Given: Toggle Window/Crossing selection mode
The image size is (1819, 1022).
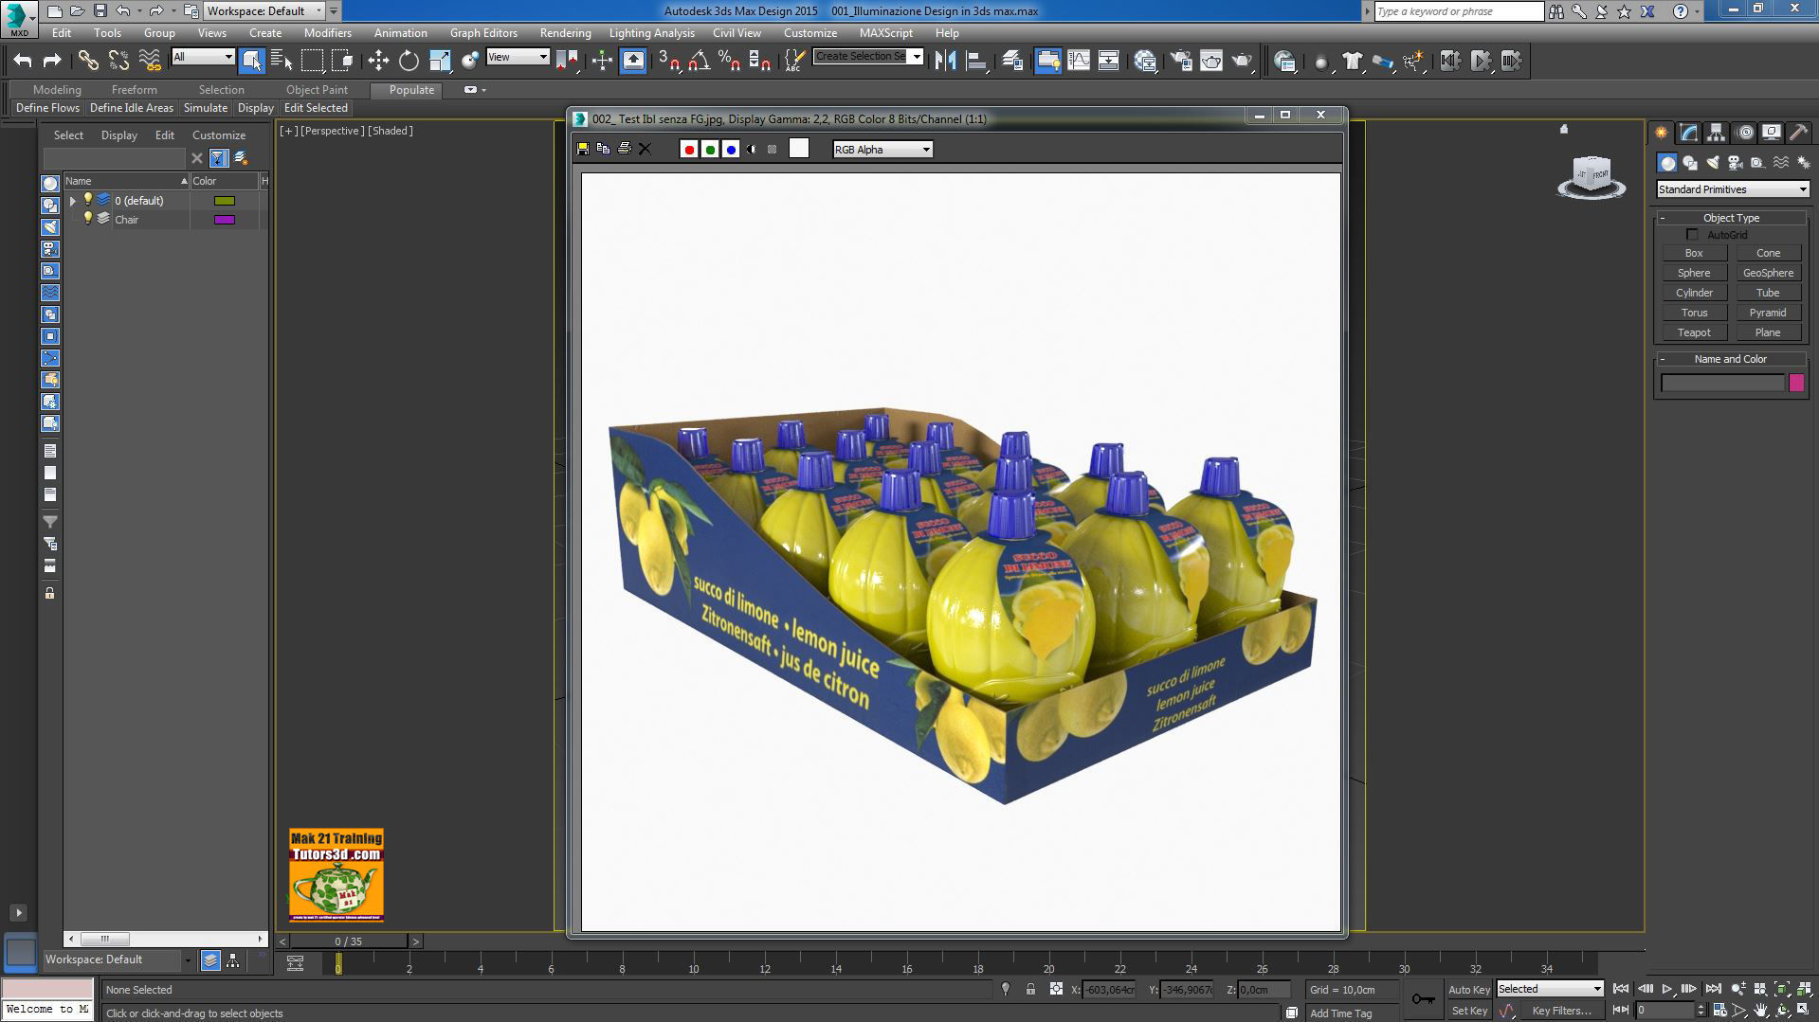Looking at the screenshot, I should tap(342, 61).
